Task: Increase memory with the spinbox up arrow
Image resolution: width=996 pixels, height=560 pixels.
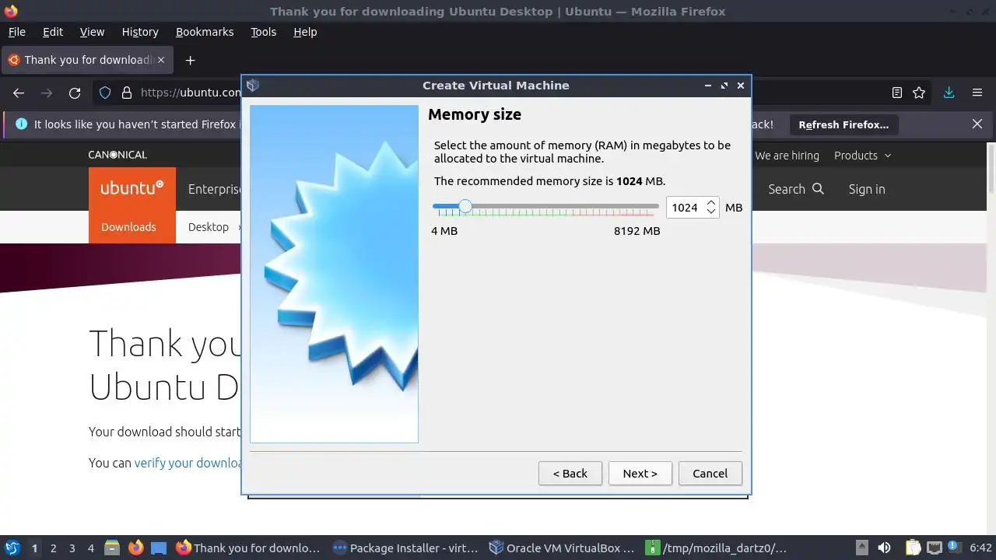Action: 711,203
